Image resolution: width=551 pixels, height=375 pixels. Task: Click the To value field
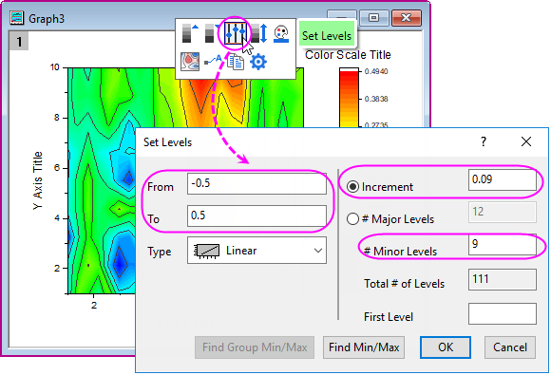(x=256, y=216)
